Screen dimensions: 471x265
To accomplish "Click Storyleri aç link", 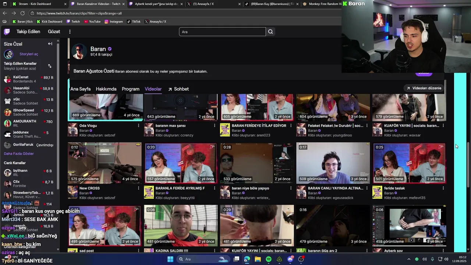I will click(29, 54).
